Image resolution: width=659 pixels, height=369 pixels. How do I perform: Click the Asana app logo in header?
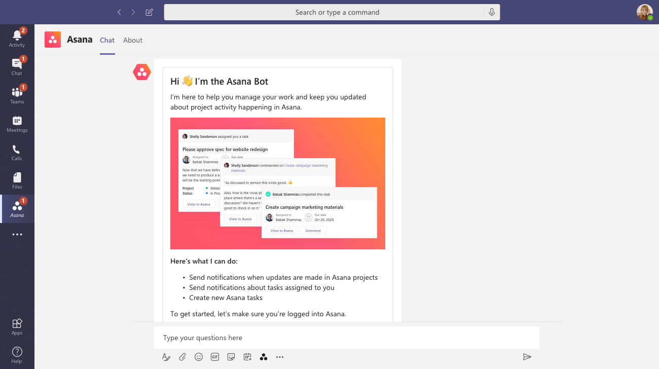(53, 40)
